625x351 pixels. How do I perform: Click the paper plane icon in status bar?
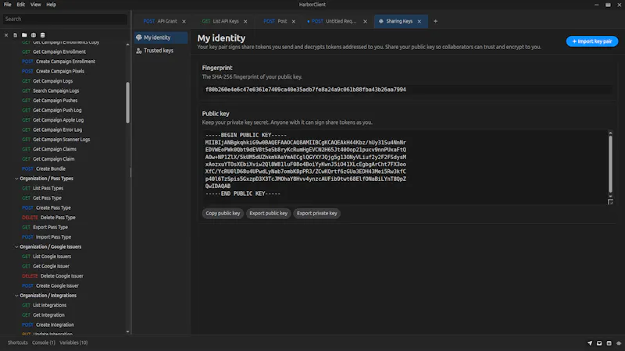tap(590, 343)
